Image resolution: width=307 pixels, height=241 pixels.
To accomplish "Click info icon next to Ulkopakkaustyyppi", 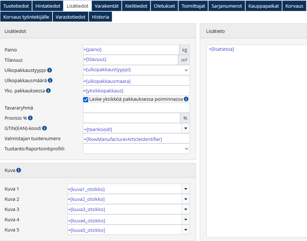I will [x=50, y=70].
